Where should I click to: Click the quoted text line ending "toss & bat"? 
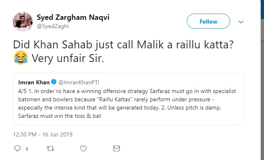pyautogui.click(x=59, y=116)
